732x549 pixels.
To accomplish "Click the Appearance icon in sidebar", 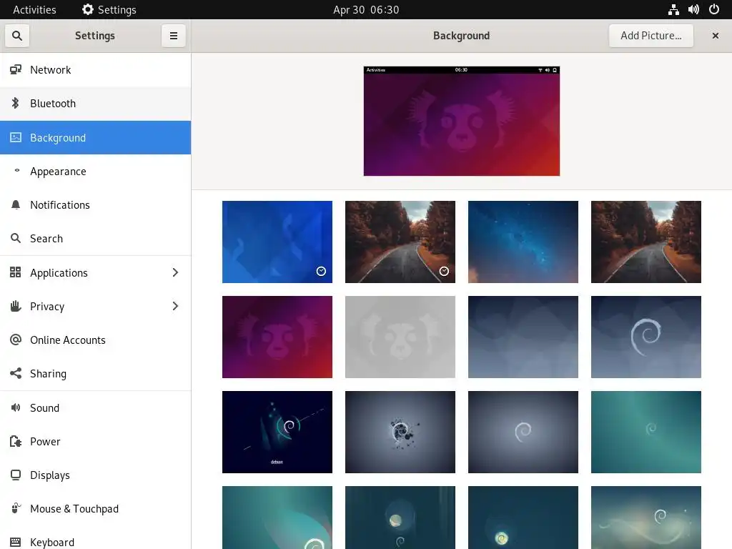I will coord(17,170).
